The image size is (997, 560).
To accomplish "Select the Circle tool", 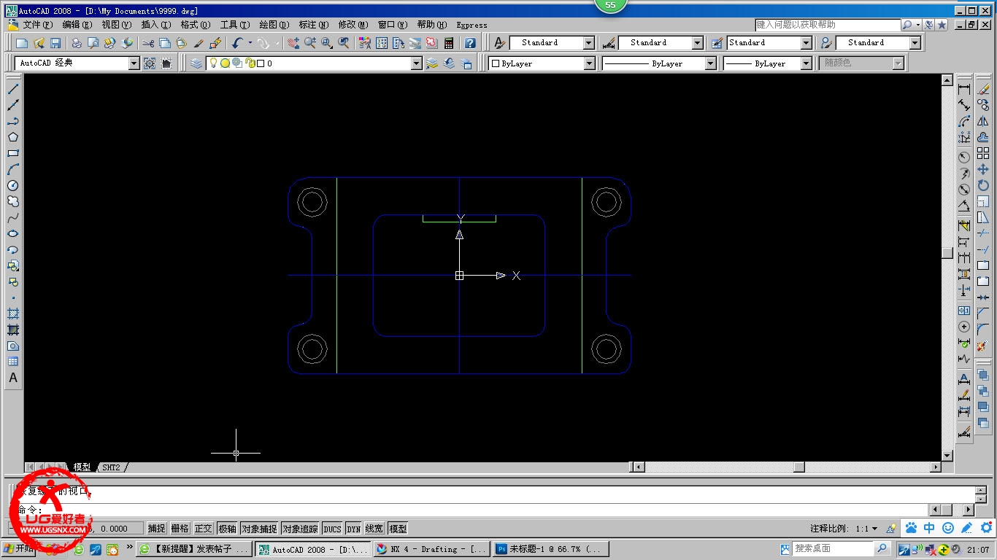I will point(13,185).
